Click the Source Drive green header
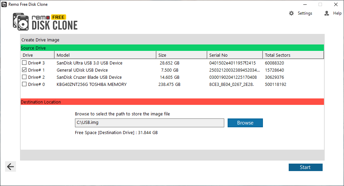 click(x=172, y=48)
